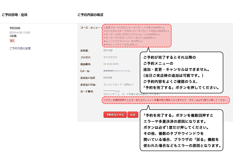Image resolution: width=233 pixels, height=158 pixels.
Task: Click the 予約を完了する button
Action: (x=115, y=114)
